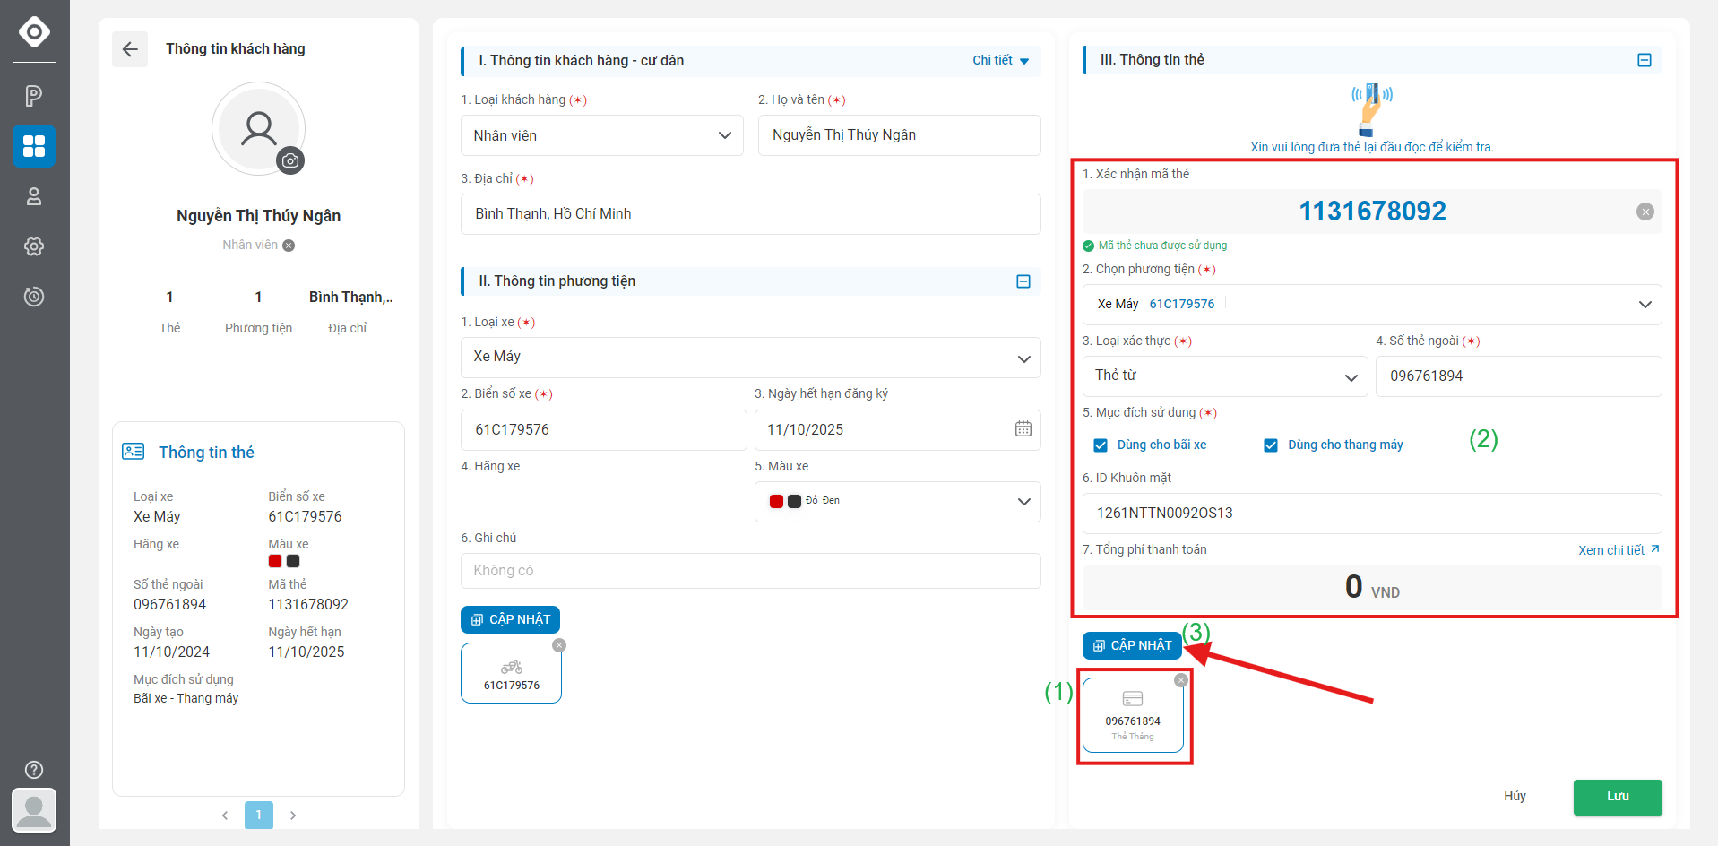Open the Parking icon in sidebar

pos(34,96)
